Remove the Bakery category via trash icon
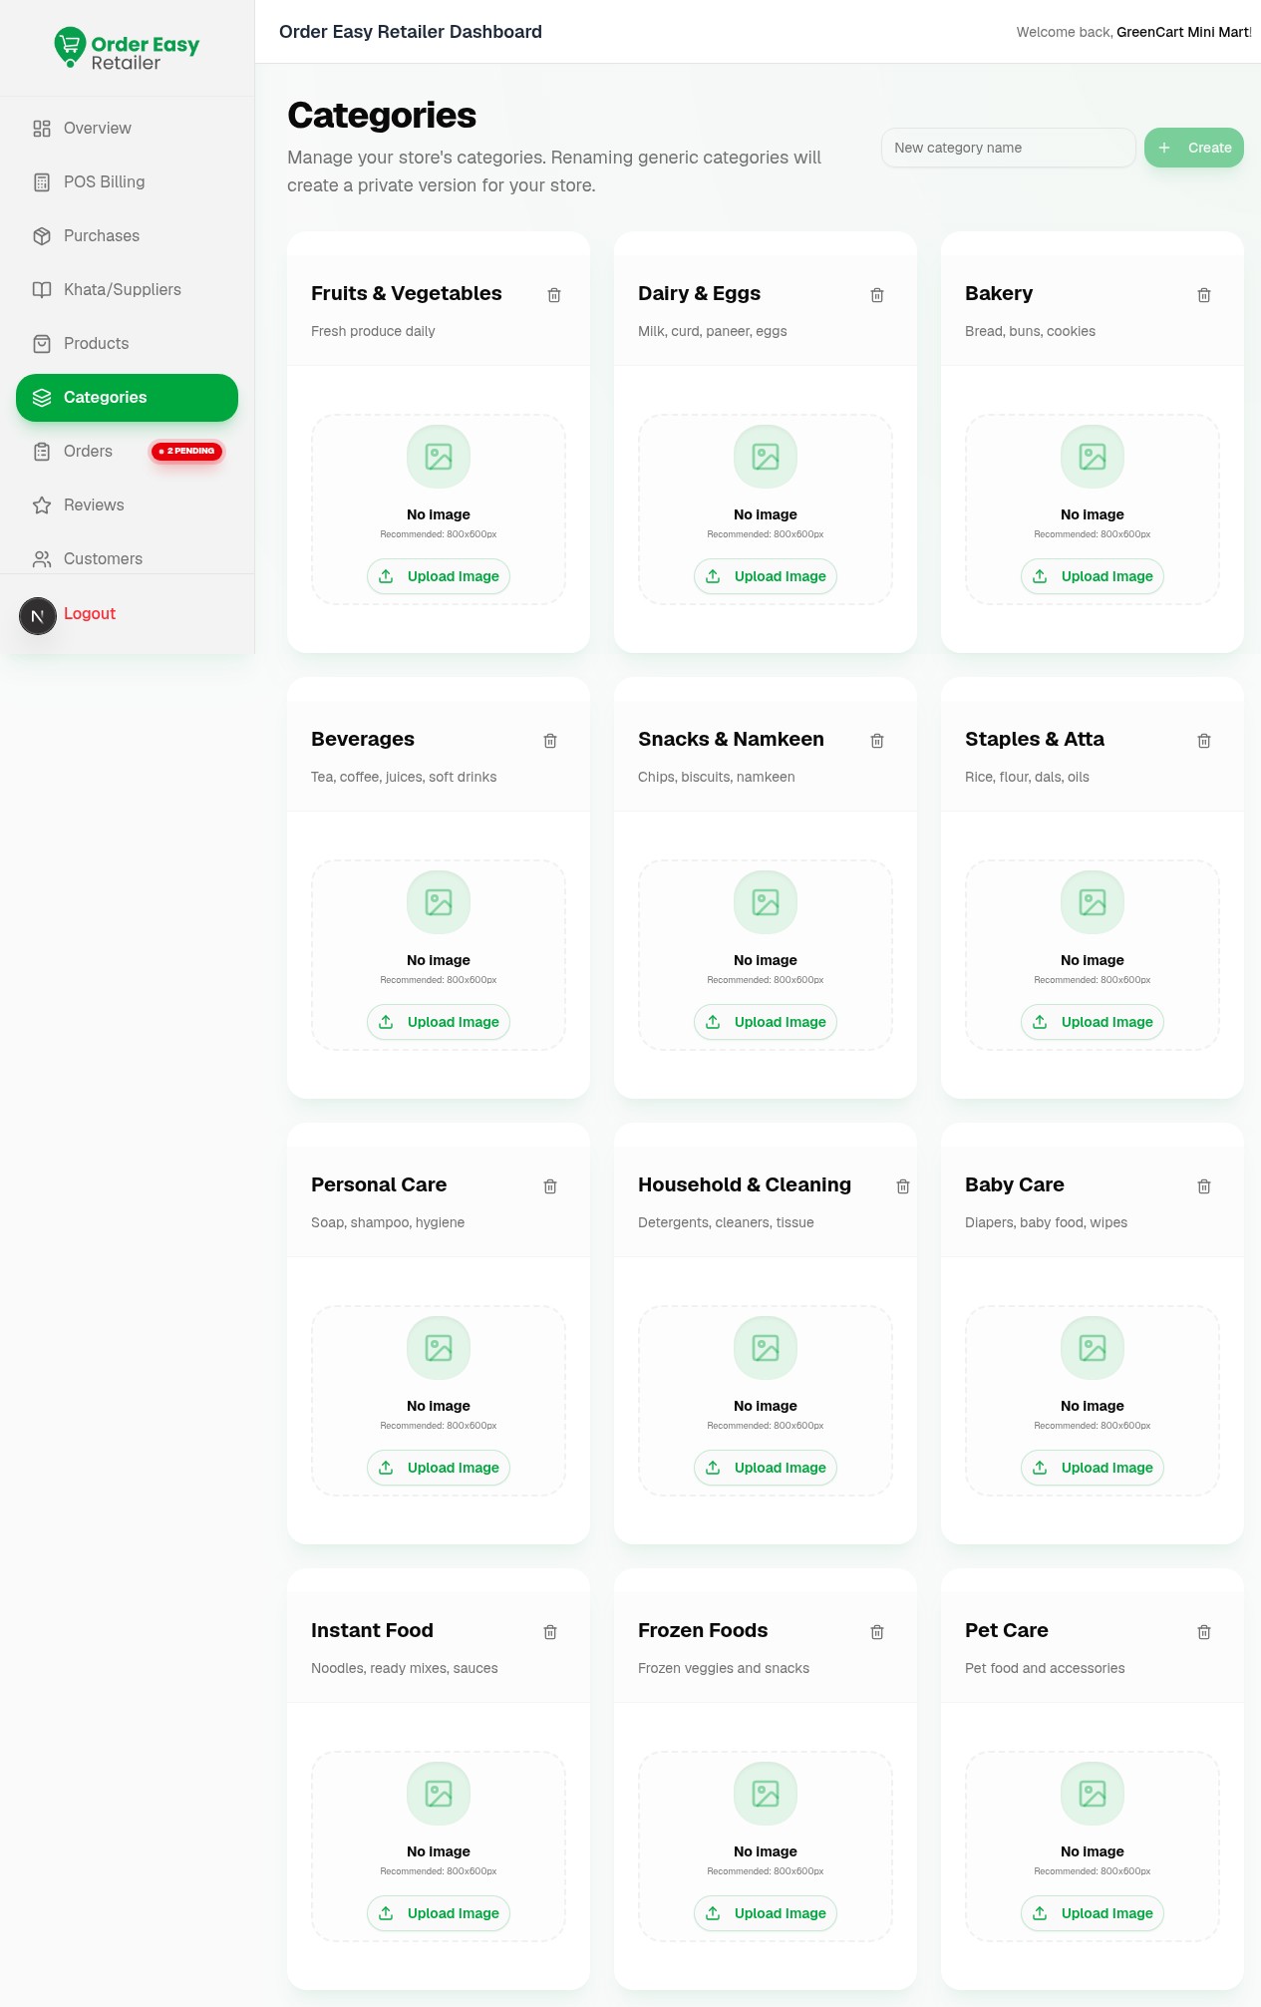Viewport: 1261px width, 2007px height. point(1204,295)
